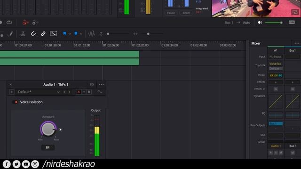Toggle Effects In for A1
301x169 pixels.
(276, 89)
